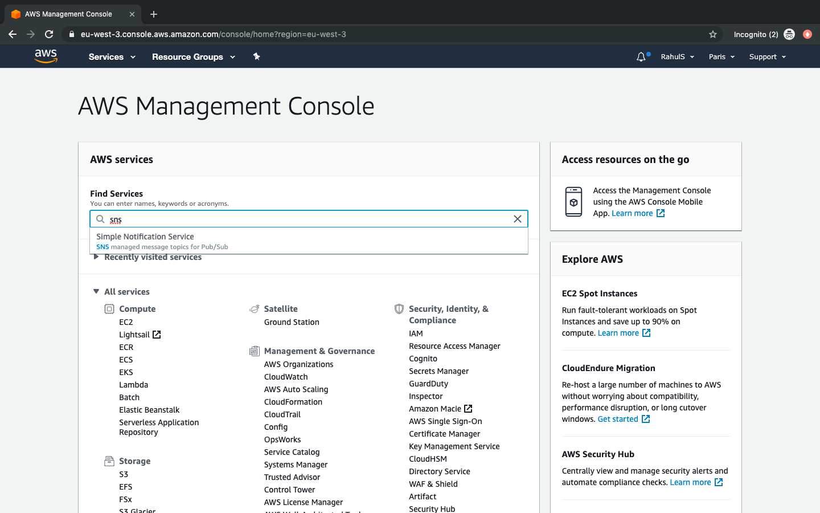Click the Management & Governance category icon
820x513 pixels.
click(254, 351)
